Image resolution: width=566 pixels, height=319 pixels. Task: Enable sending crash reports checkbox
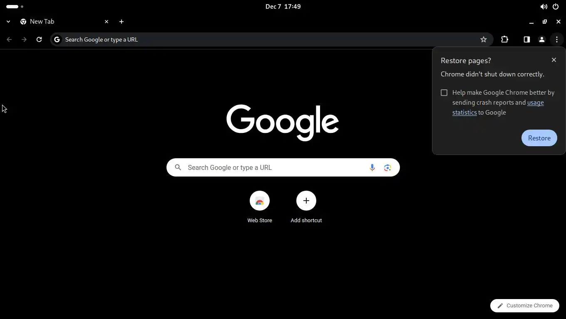coord(444,93)
